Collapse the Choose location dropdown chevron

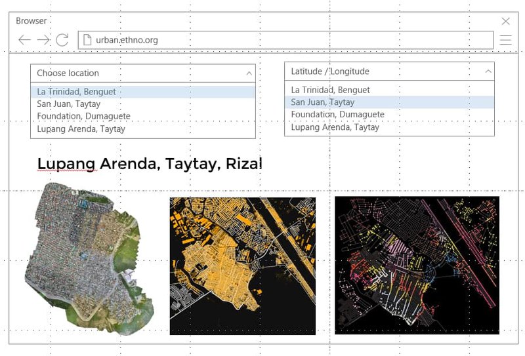(249, 73)
